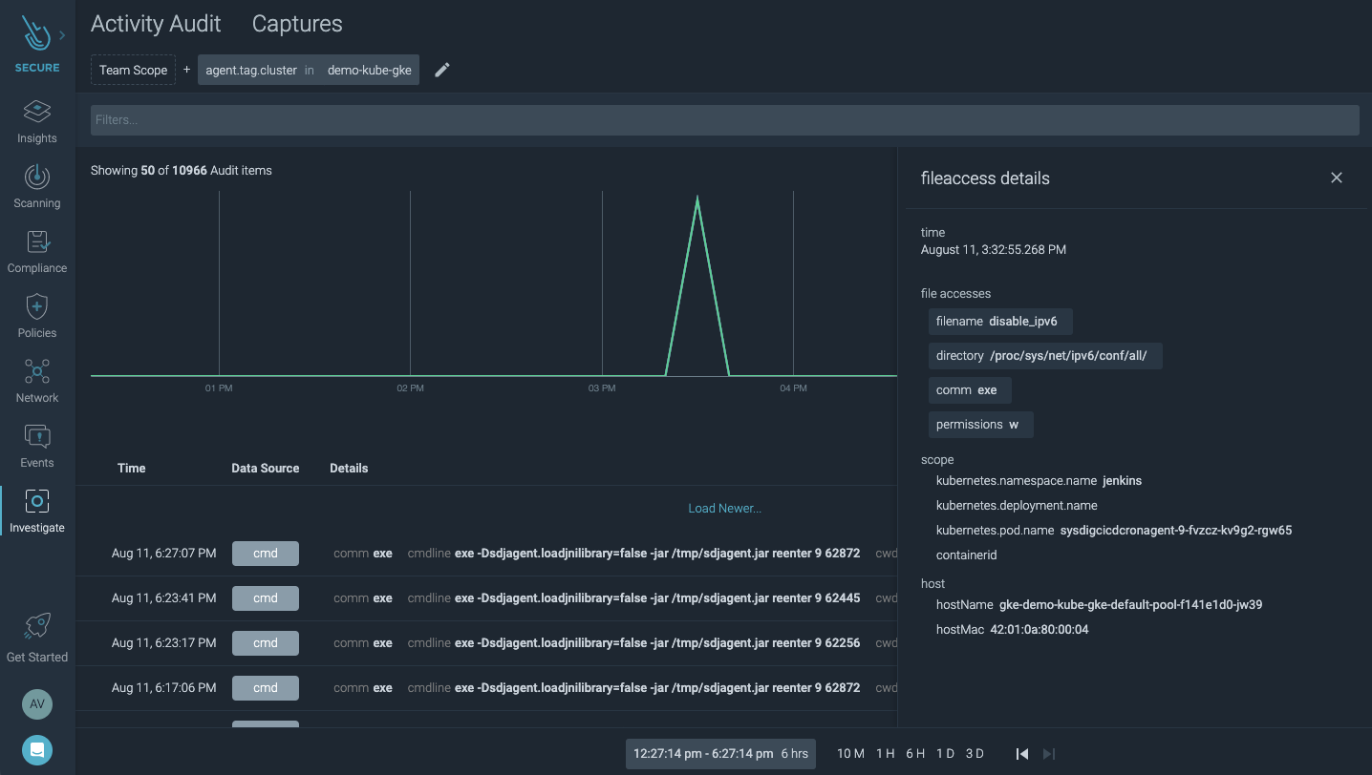Click the Team Scope button

point(133,70)
